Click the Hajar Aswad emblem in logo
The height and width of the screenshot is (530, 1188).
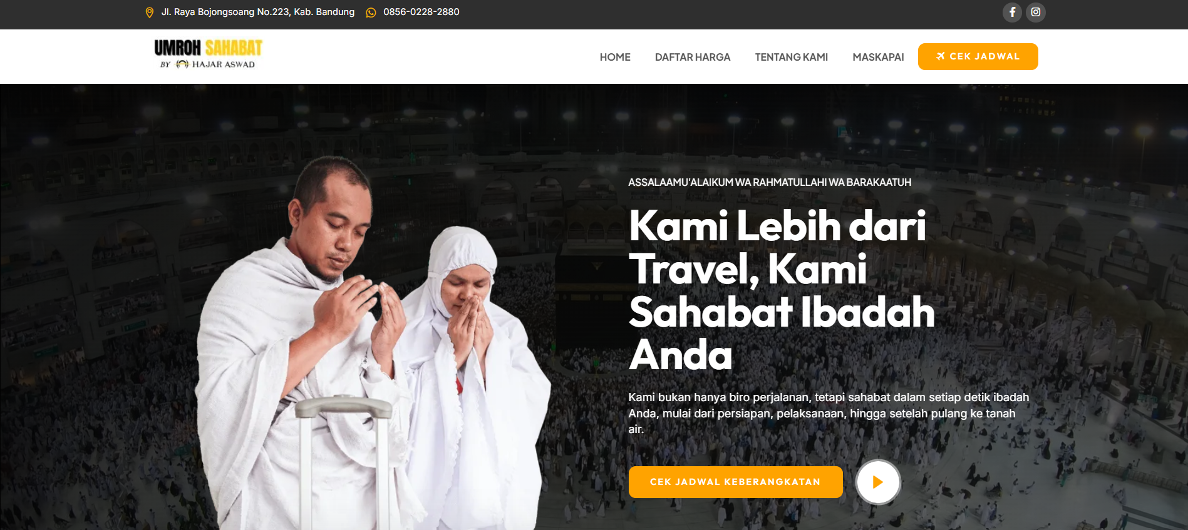(182, 64)
